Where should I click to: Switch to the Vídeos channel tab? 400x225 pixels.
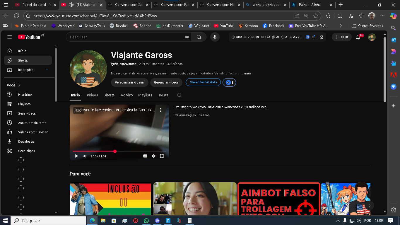coord(92,95)
